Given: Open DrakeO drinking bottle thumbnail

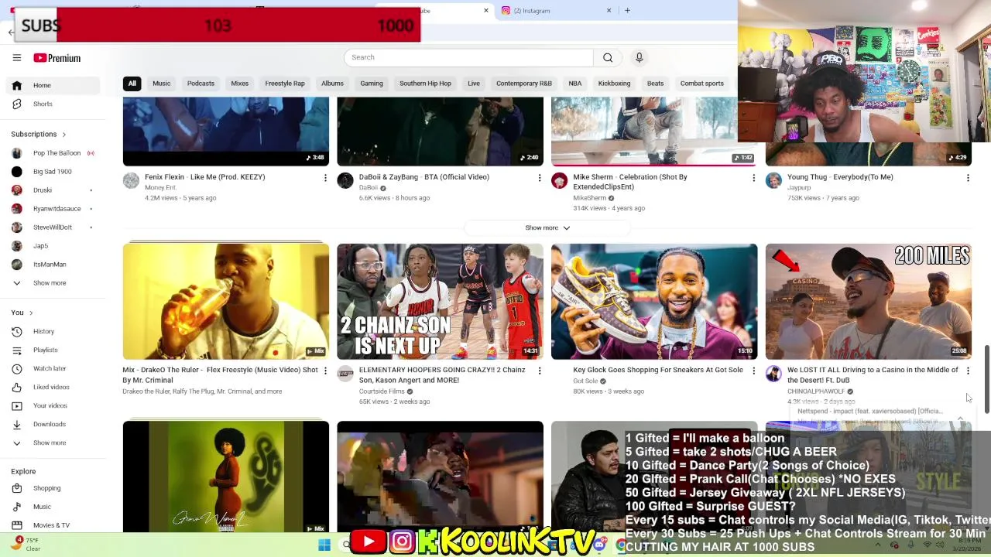Looking at the screenshot, I should point(225,302).
